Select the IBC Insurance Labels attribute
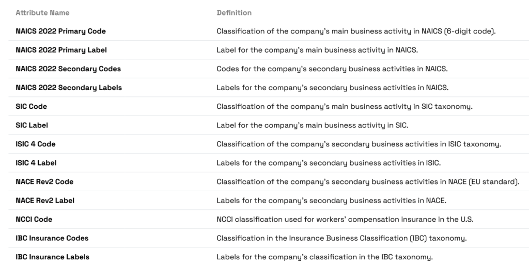The width and height of the screenshot is (529, 266). coord(52,257)
